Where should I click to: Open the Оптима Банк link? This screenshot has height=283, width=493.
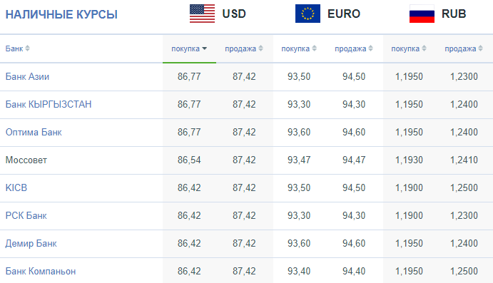tap(34, 133)
